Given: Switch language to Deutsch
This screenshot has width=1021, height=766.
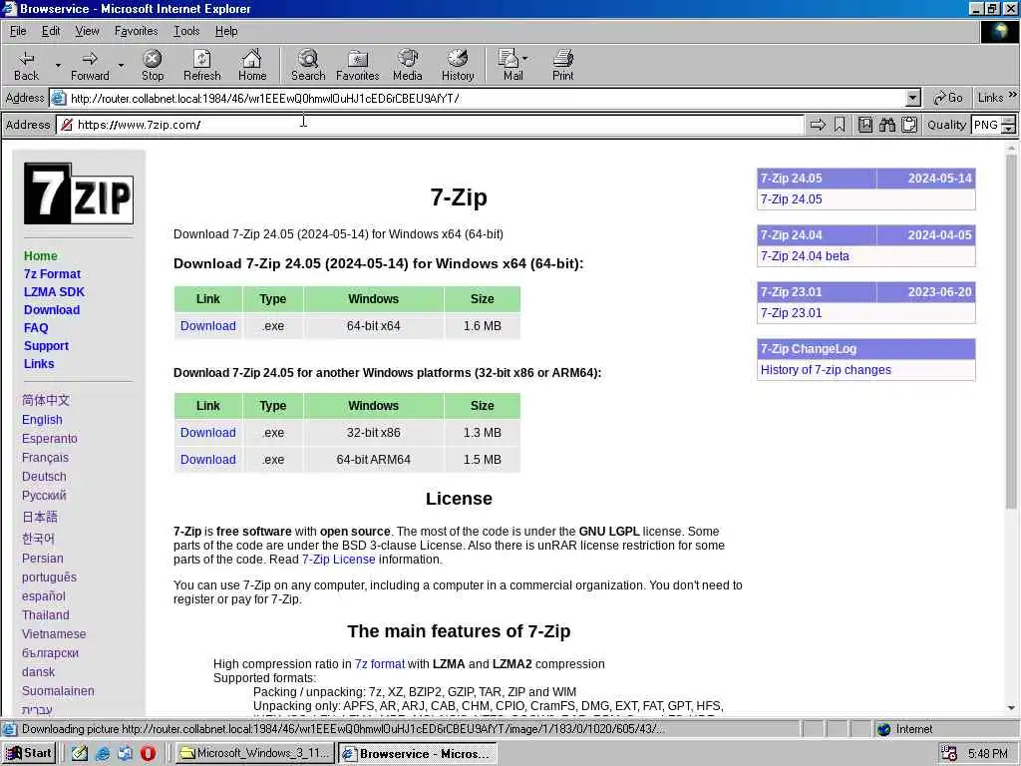Looking at the screenshot, I should [x=44, y=476].
